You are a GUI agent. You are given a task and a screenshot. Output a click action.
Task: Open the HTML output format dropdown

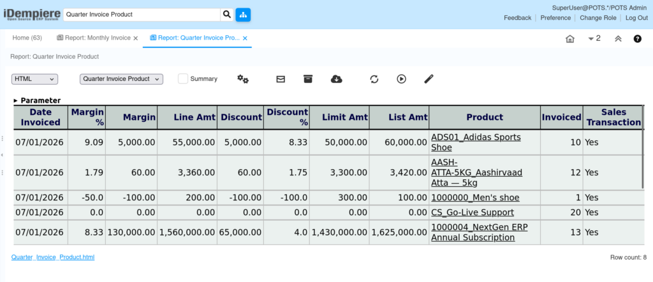pyautogui.click(x=34, y=78)
